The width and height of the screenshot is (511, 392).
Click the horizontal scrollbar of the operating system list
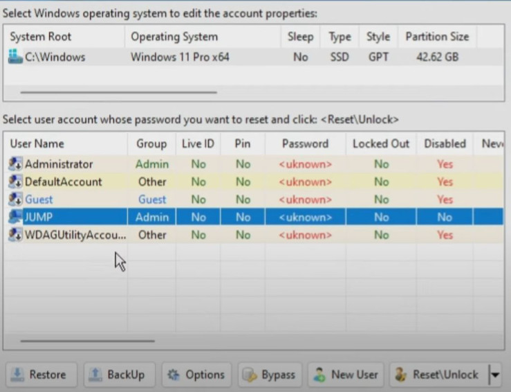[x=119, y=92]
